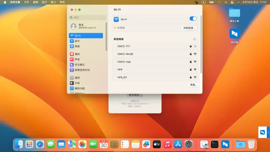
Task: Click signal strength icon on HF9 row
Action: click(x=195, y=70)
